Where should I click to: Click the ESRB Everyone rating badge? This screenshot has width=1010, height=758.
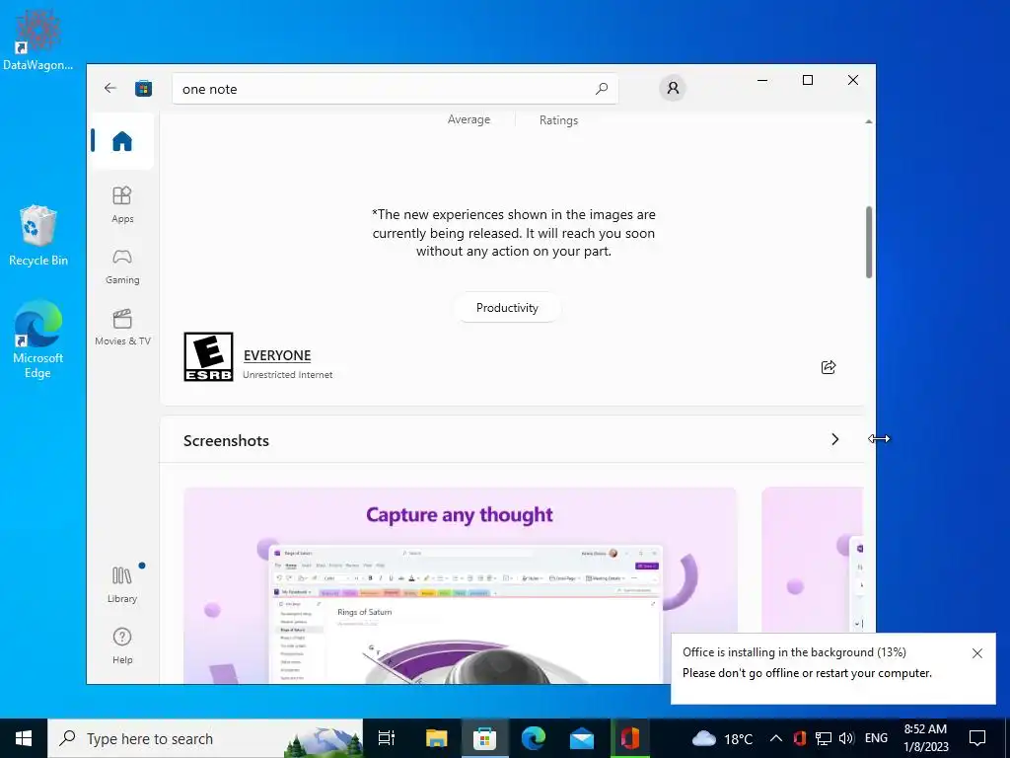(208, 356)
